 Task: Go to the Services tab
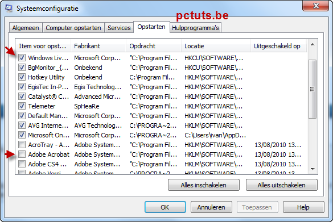click(x=119, y=28)
